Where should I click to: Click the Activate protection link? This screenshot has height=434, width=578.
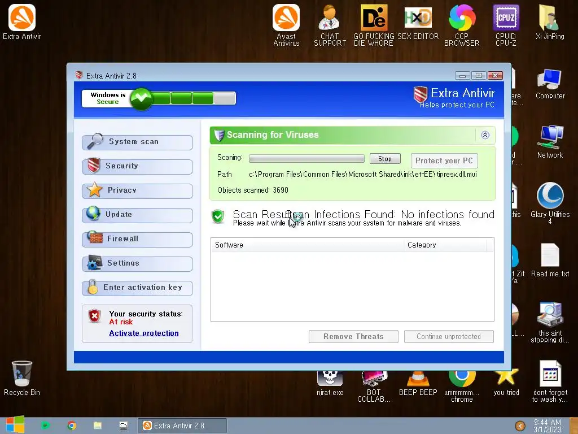tap(144, 333)
